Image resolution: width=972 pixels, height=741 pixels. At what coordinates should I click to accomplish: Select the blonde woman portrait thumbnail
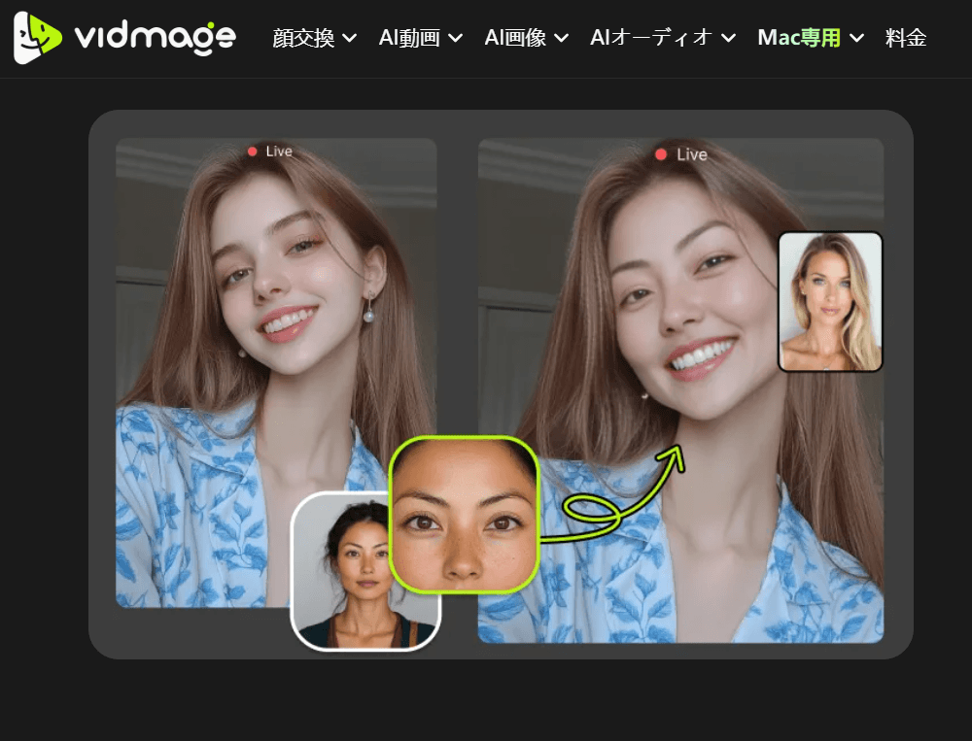click(830, 301)
